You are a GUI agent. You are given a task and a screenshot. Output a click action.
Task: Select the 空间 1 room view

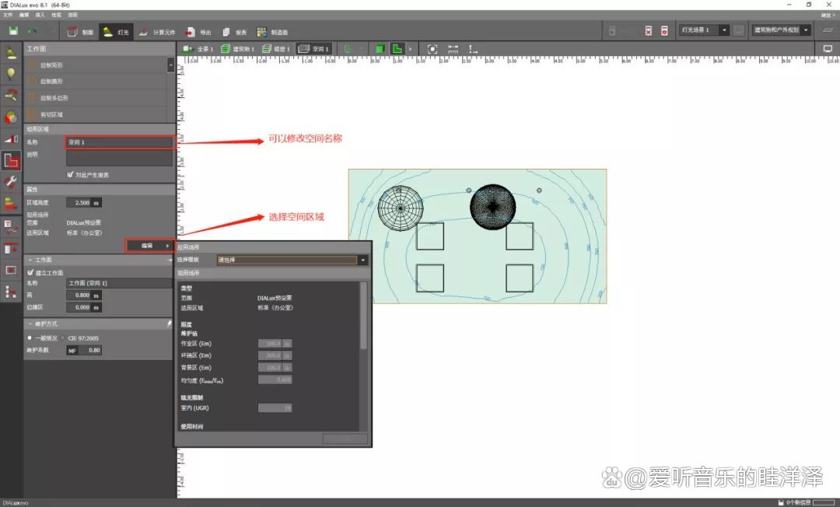313,49
